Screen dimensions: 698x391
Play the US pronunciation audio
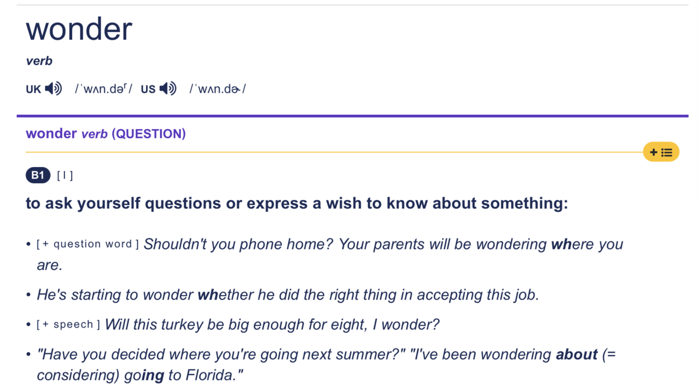click(x=168, y=89)
